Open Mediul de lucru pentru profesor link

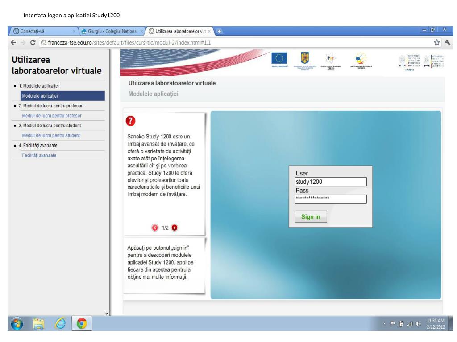click(52, 116)
